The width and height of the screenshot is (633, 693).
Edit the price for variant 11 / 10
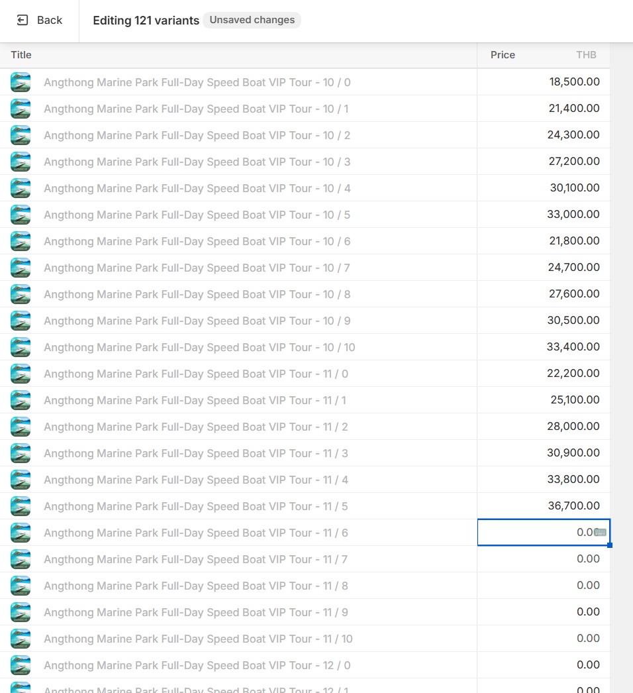(543, 639)
